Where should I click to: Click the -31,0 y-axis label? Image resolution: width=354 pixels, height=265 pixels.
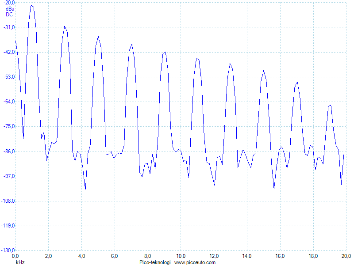tap(9, 27)
